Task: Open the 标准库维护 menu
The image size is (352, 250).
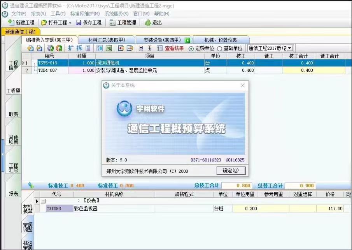Action: (85, 14)
